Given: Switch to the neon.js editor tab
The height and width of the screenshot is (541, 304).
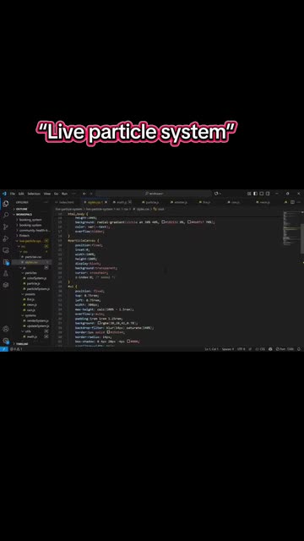Looking at the screenshot, I should pos(264,202).
